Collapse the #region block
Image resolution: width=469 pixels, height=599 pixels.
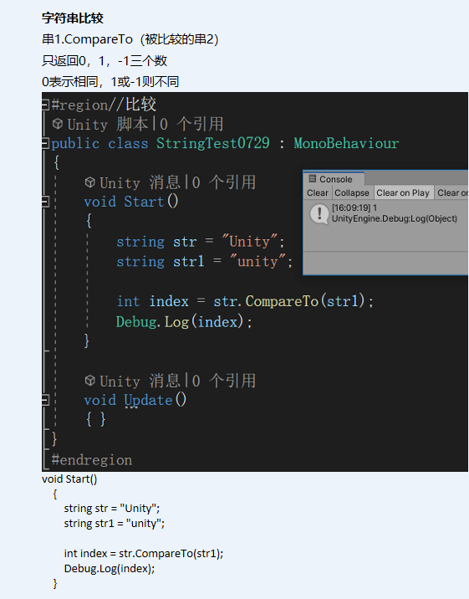coord(45,105)
